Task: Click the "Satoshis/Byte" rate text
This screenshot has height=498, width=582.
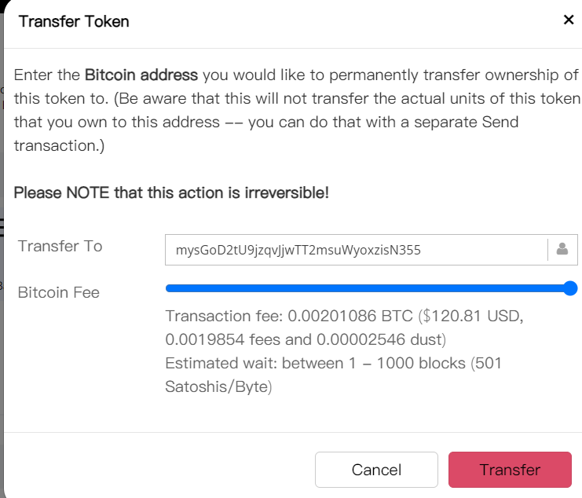Action: [x=217, y=387]
